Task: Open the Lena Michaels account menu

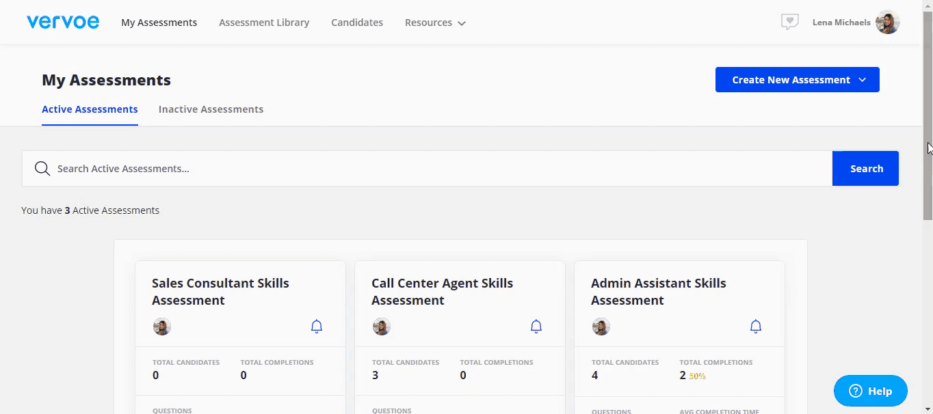Action: 841,23
